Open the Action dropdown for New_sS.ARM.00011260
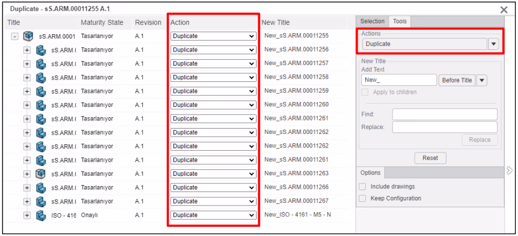Screen dimensions: 518x236 pos(214,105)
